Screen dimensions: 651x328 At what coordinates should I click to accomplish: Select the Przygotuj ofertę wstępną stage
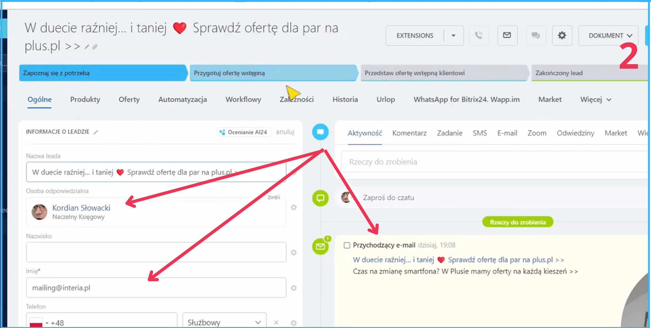click(273, 73)
